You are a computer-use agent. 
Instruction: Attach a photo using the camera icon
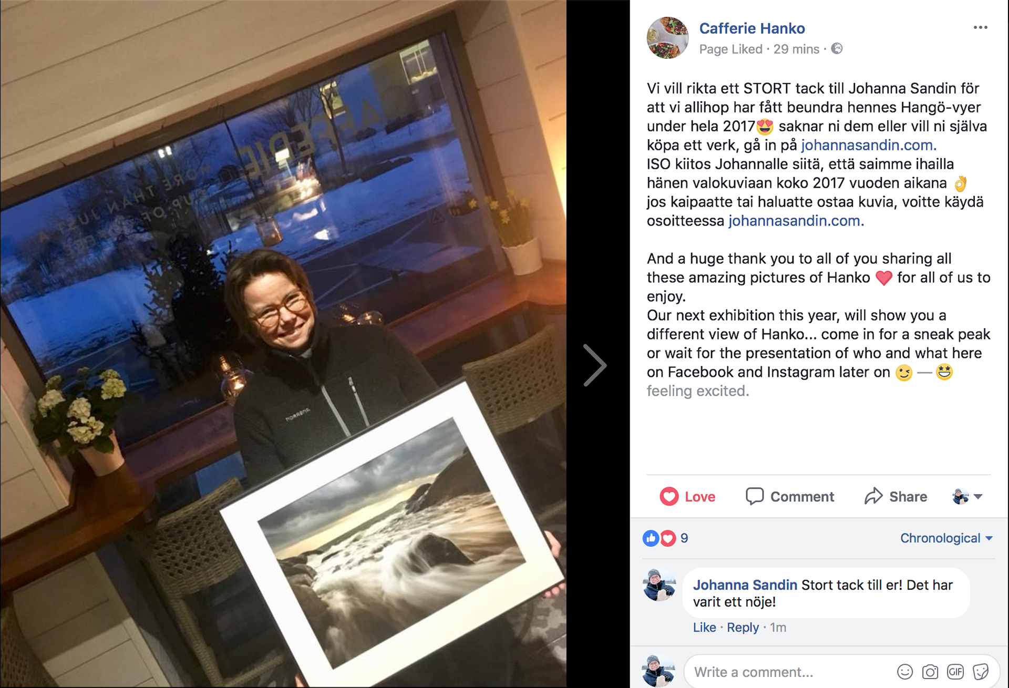pyautogui.click(x=930, y=672)
